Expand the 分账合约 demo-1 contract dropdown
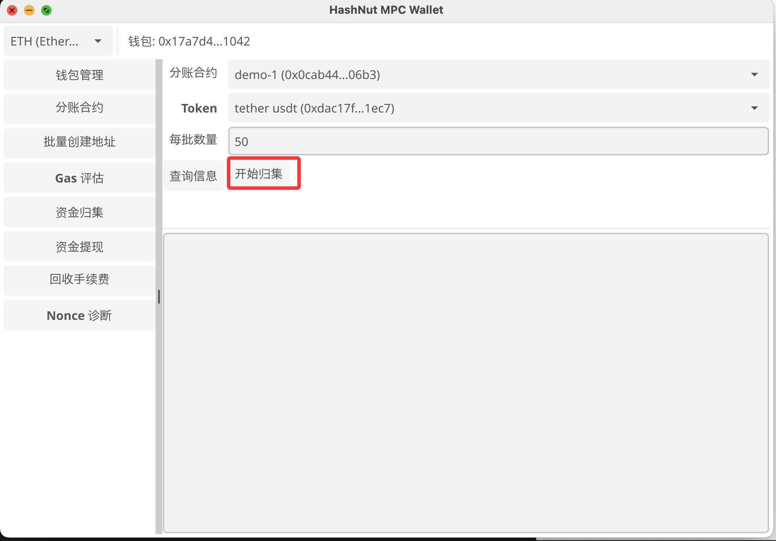The width and height of the screenshot is (776, 541). point(498,75)
